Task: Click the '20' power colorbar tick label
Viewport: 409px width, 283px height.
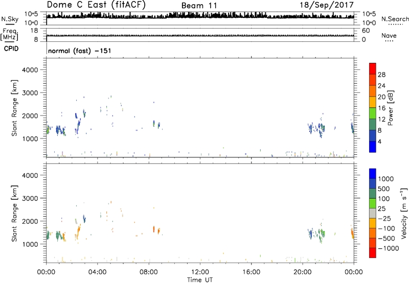Action: [381, 97]
